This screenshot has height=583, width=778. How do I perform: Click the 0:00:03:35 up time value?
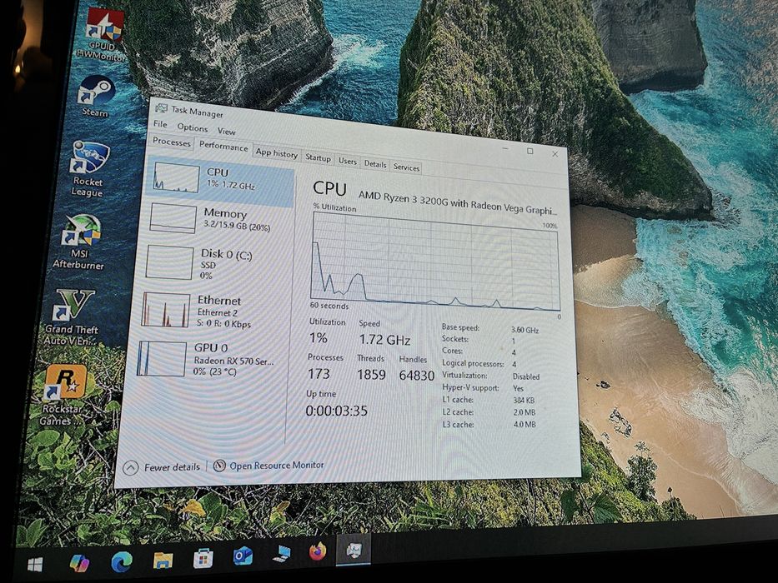coord(336,411)
